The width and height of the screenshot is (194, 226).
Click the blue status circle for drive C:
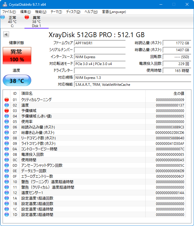[x=3, y=17]
